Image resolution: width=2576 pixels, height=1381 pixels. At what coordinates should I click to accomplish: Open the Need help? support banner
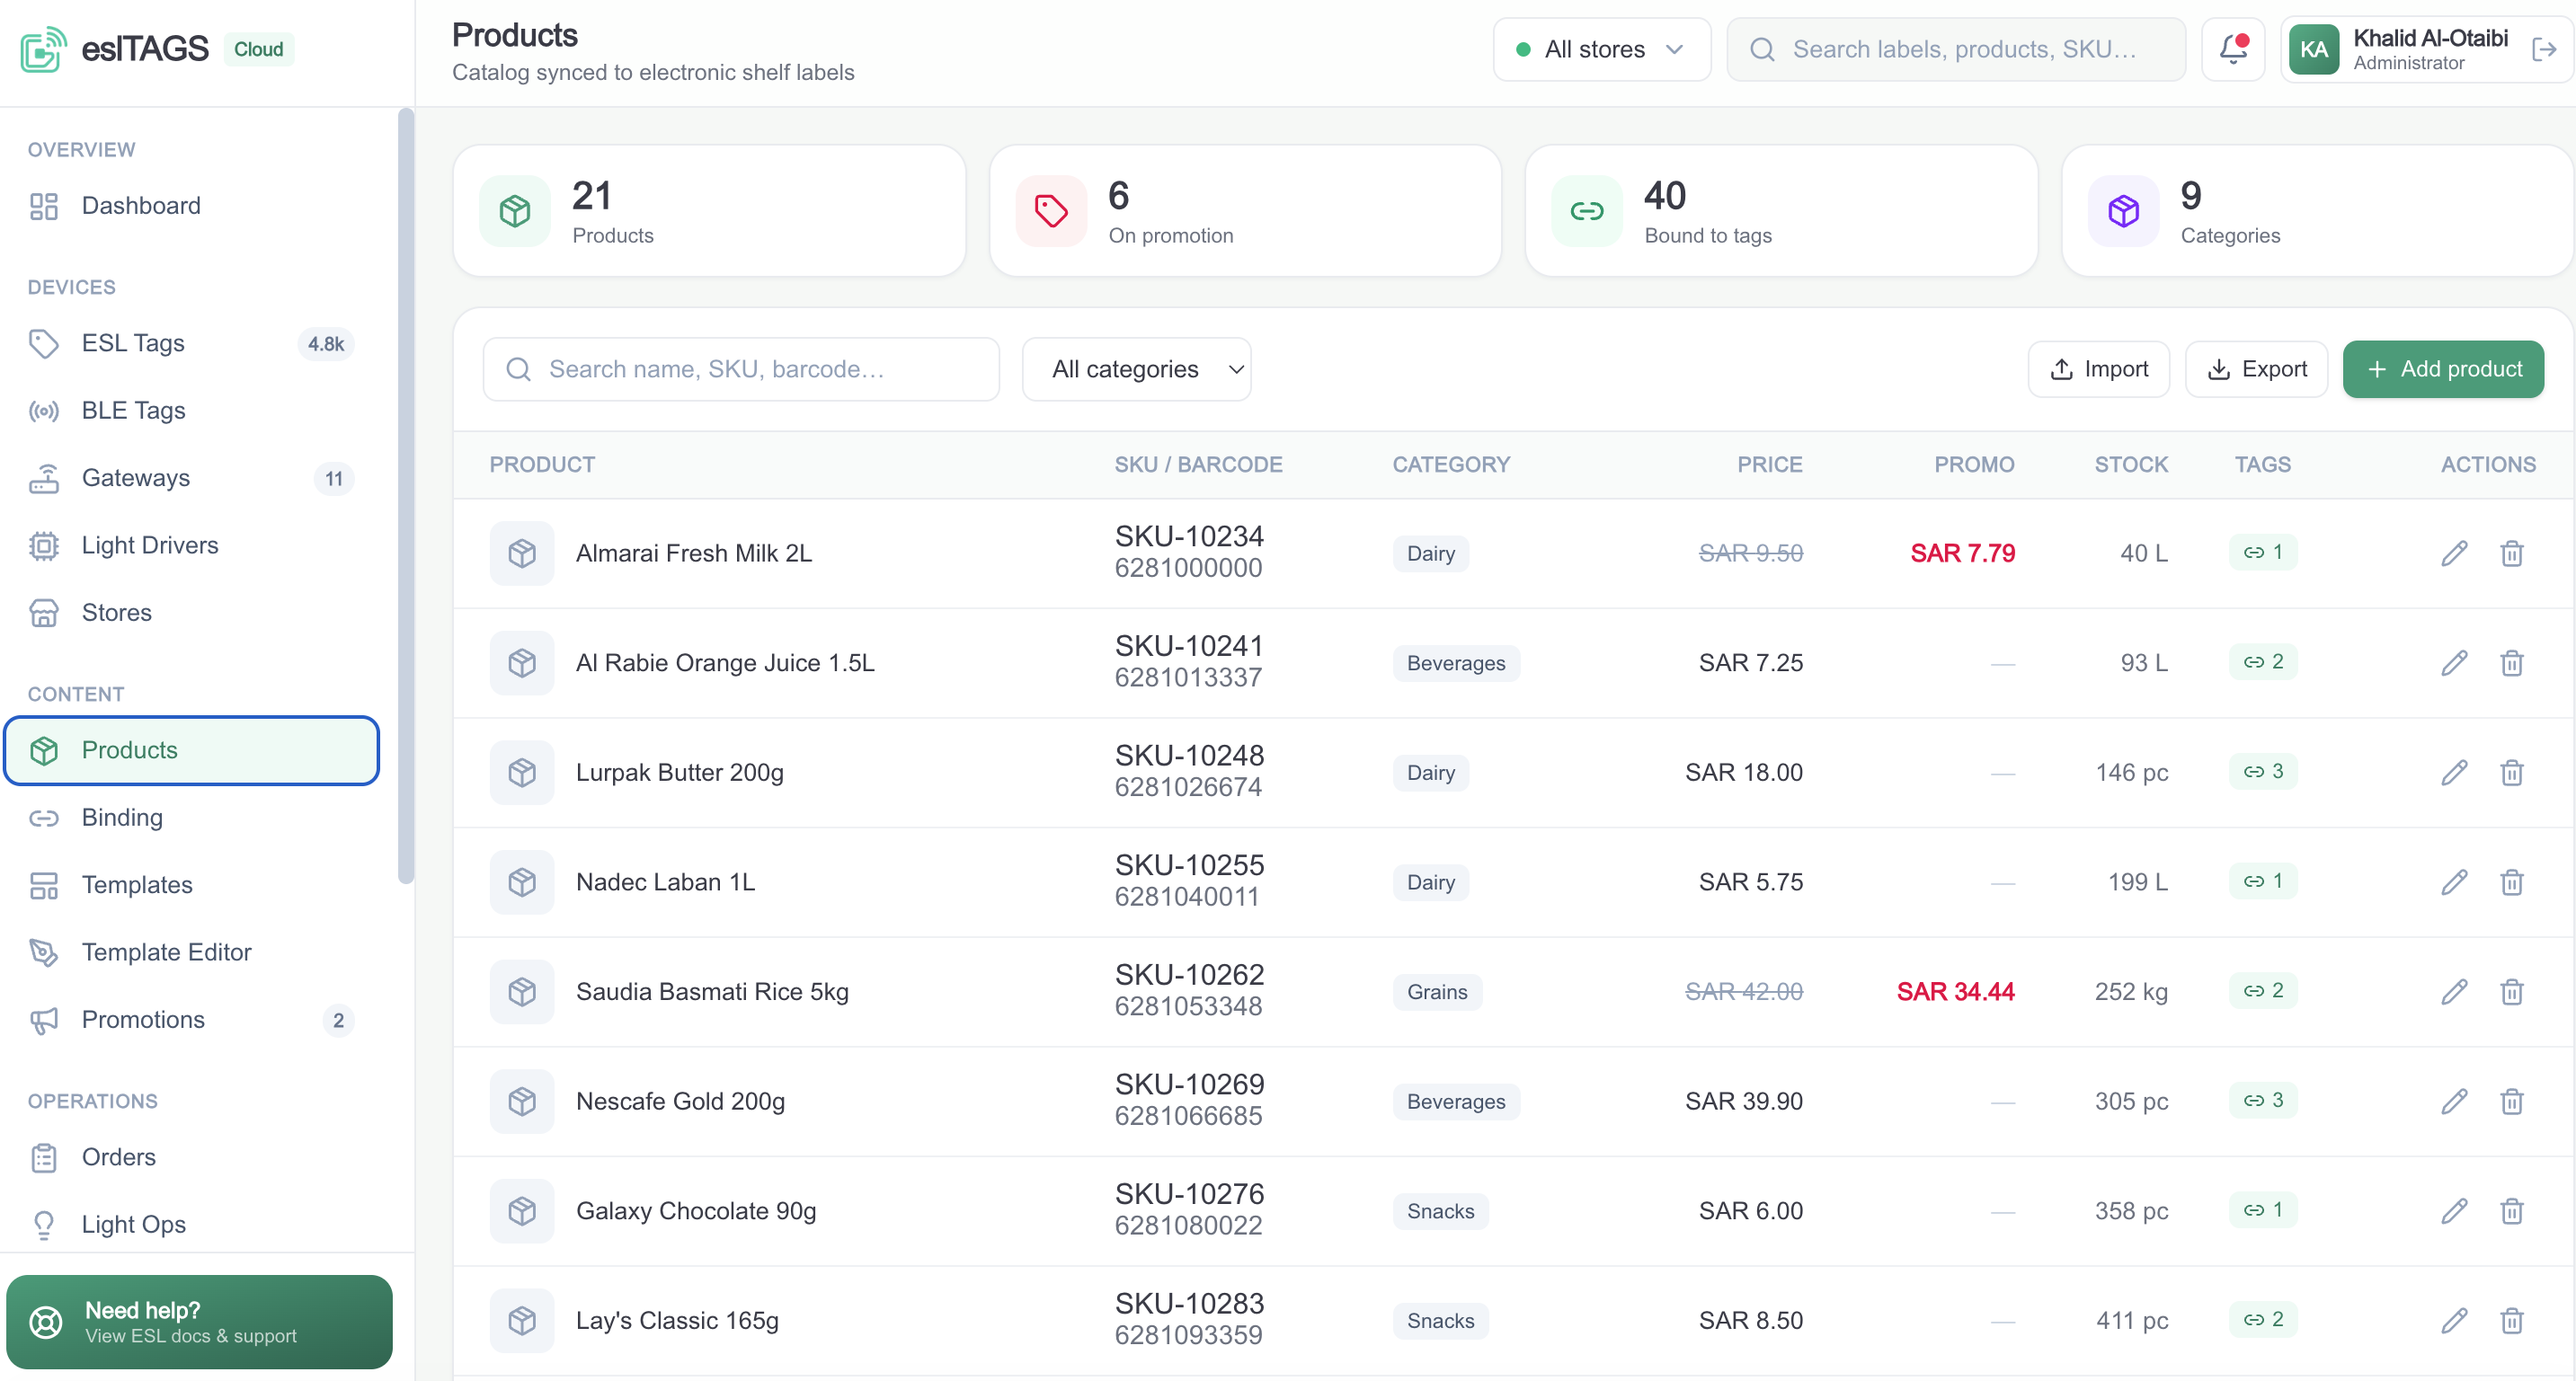[199, 1321]
